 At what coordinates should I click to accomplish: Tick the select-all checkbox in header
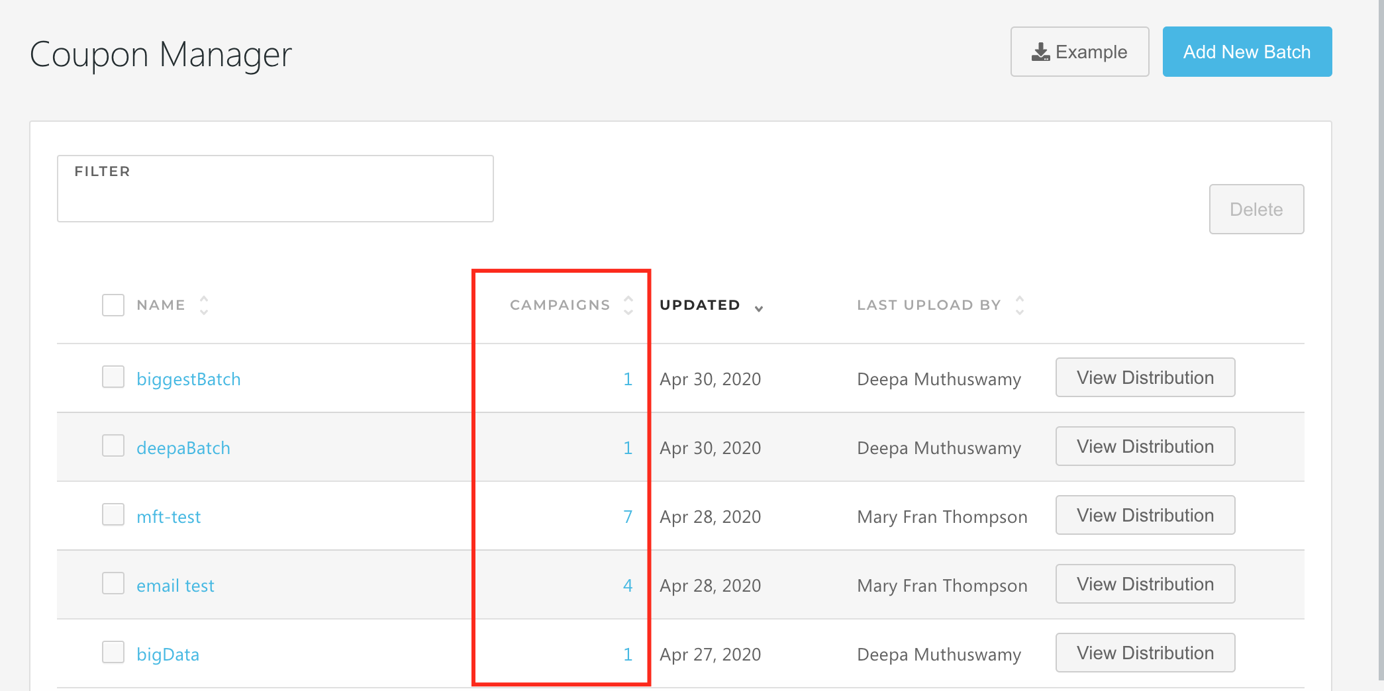click(x=113, y=305)
